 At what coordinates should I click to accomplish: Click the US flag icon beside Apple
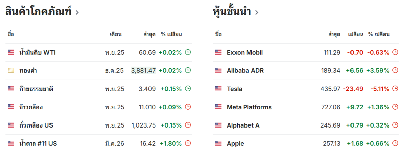pos(219,143)
